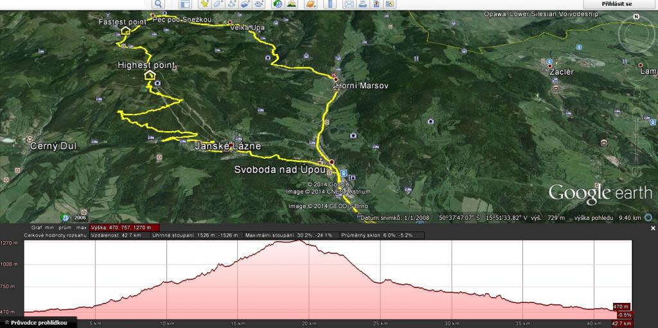The image size is (658, 328).
Task: Click the Fastest point placemark
Action: 125,30
